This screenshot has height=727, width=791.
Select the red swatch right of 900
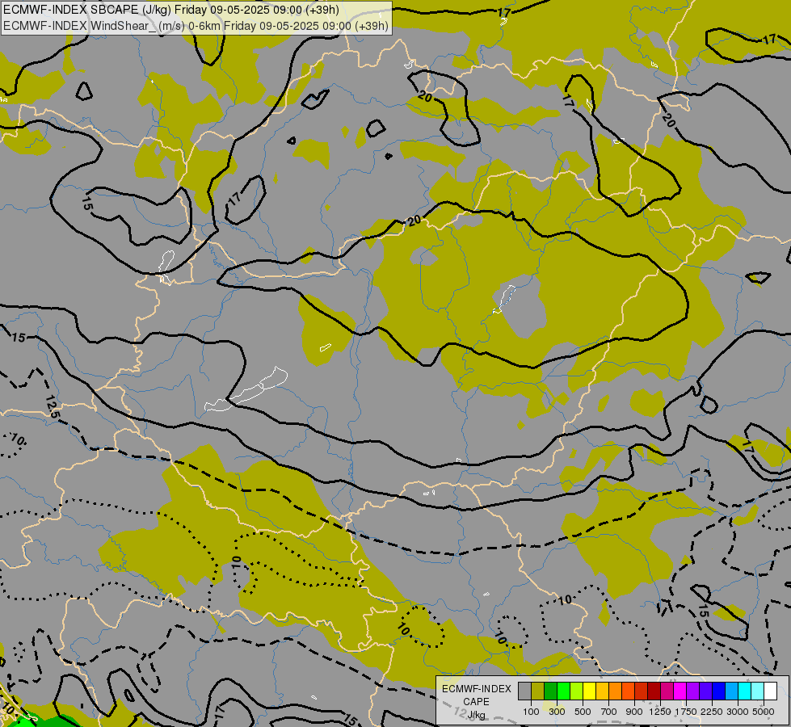pyautogui.click(x=642, y=691)
